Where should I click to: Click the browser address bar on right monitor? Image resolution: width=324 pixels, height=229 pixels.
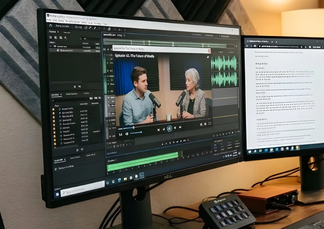point(278,46)
